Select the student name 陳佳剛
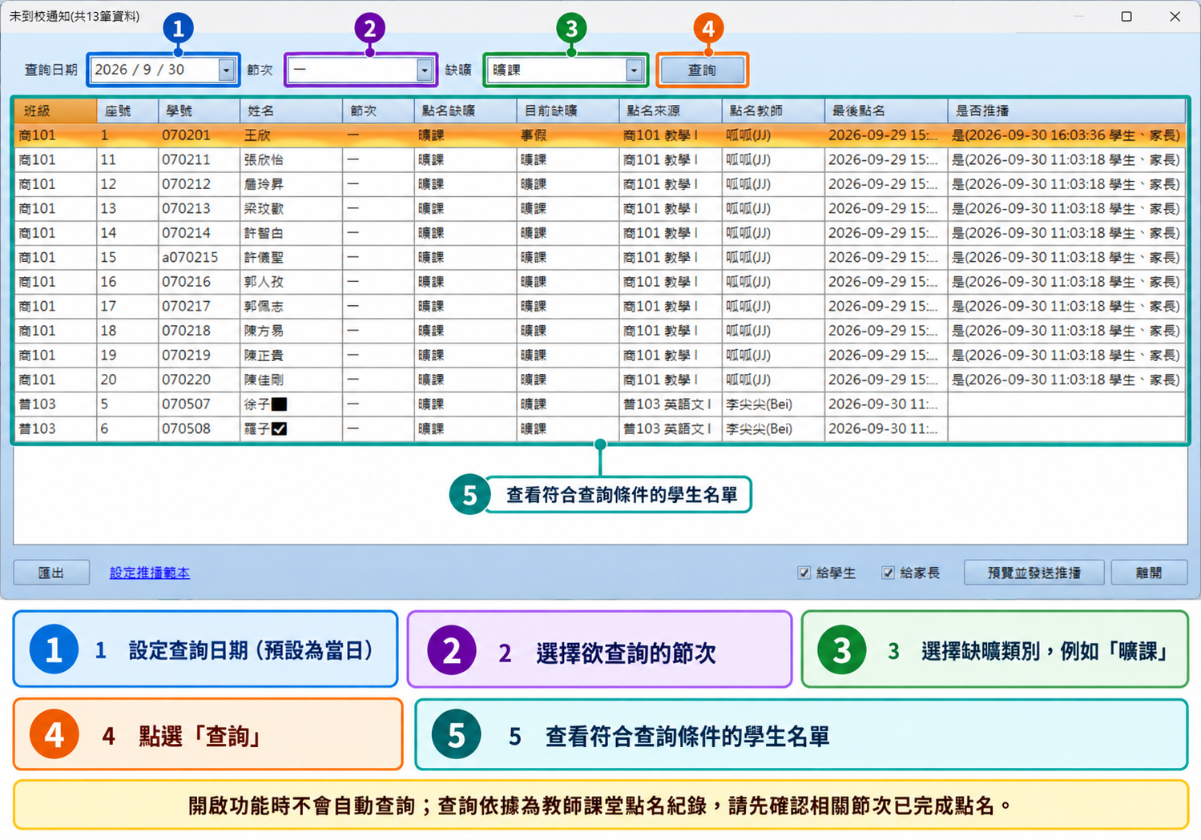The height and width of the screenshot is (840, 1201). (x=264, y=380)
